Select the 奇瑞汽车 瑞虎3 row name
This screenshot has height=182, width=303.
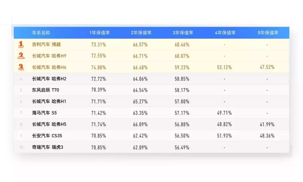(47, 147)
